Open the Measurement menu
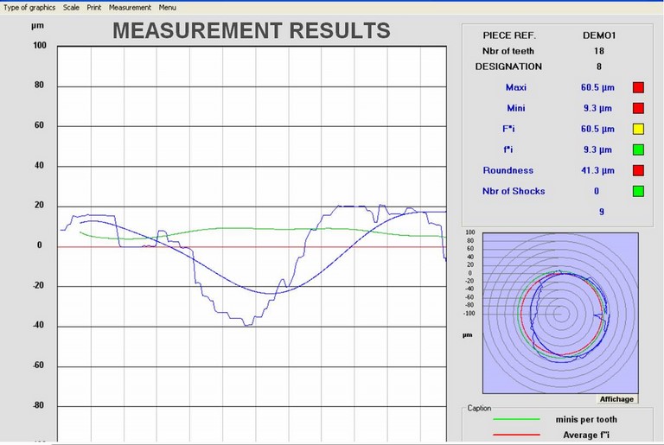664x445 pixels. pos(130,7)
